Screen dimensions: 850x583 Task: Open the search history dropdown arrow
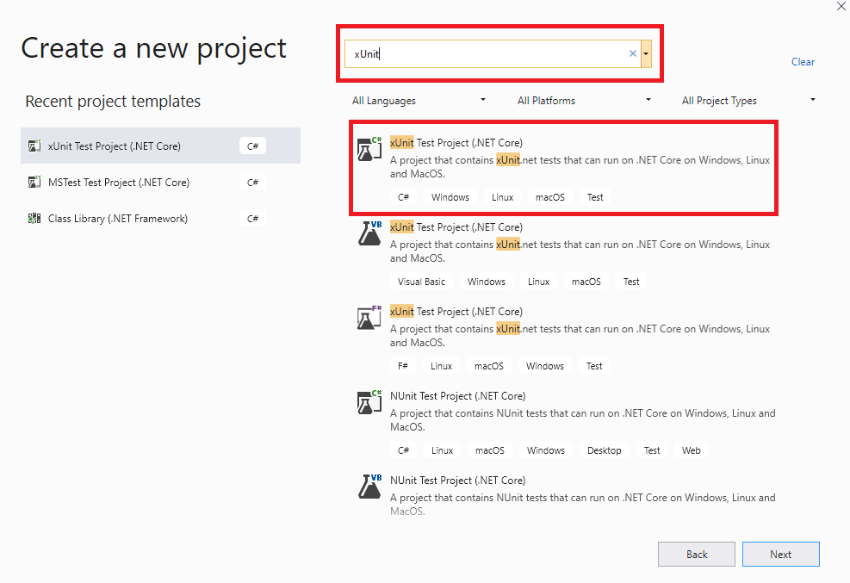tap(645, 53)
